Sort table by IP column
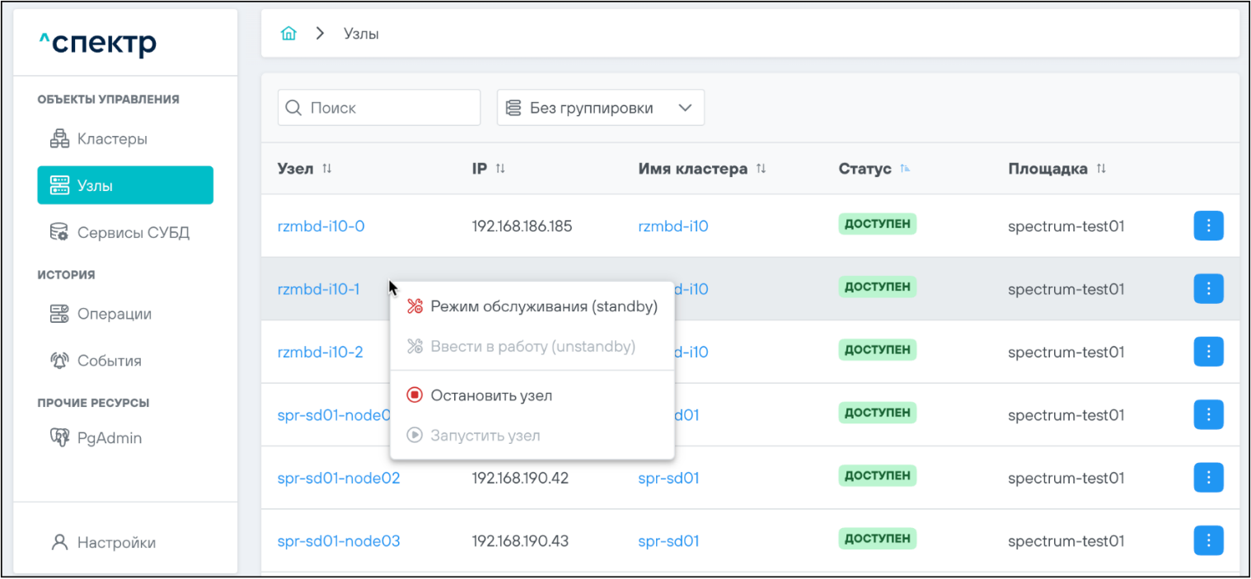Viewport: 1251px width, 579px height. (500, 169)
